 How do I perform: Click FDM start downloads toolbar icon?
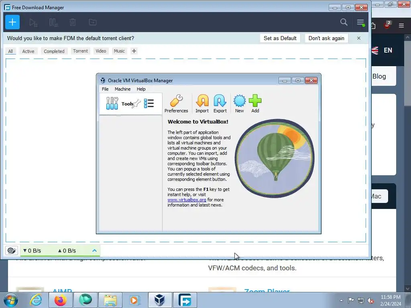33,22
